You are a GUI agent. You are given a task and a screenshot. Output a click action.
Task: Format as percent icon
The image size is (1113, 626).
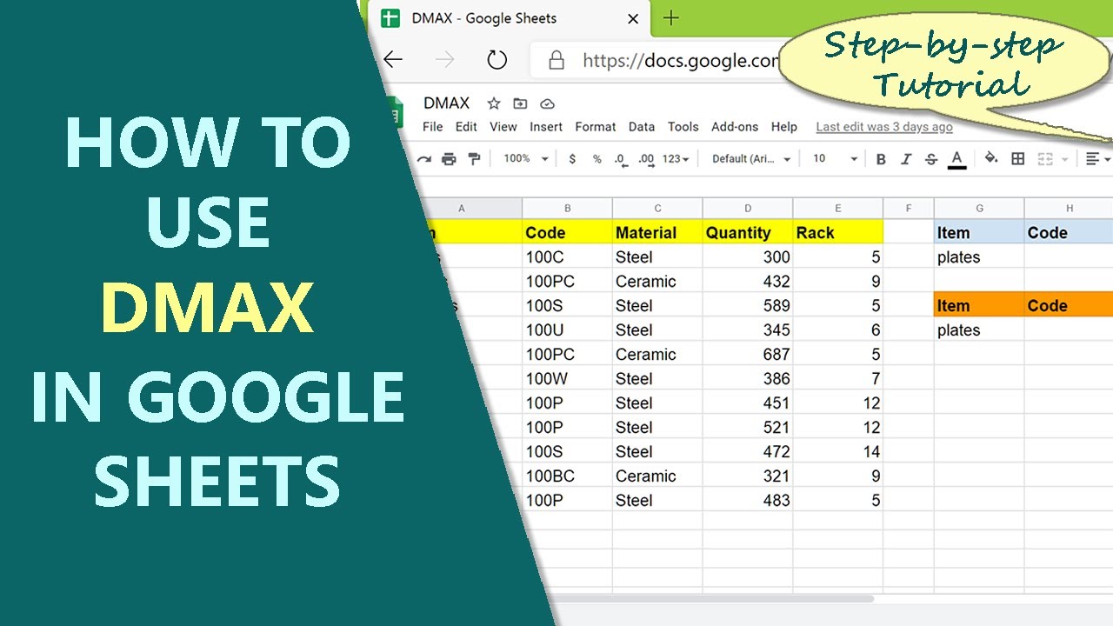click(597, 159)
